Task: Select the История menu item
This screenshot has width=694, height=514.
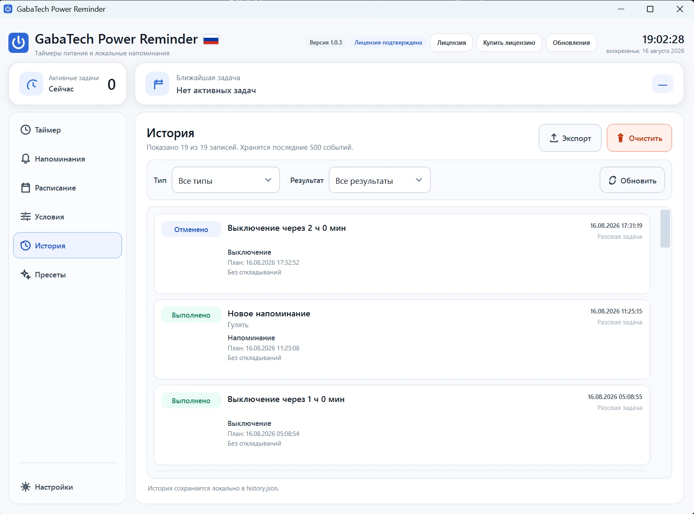Action: coord(68,245)
